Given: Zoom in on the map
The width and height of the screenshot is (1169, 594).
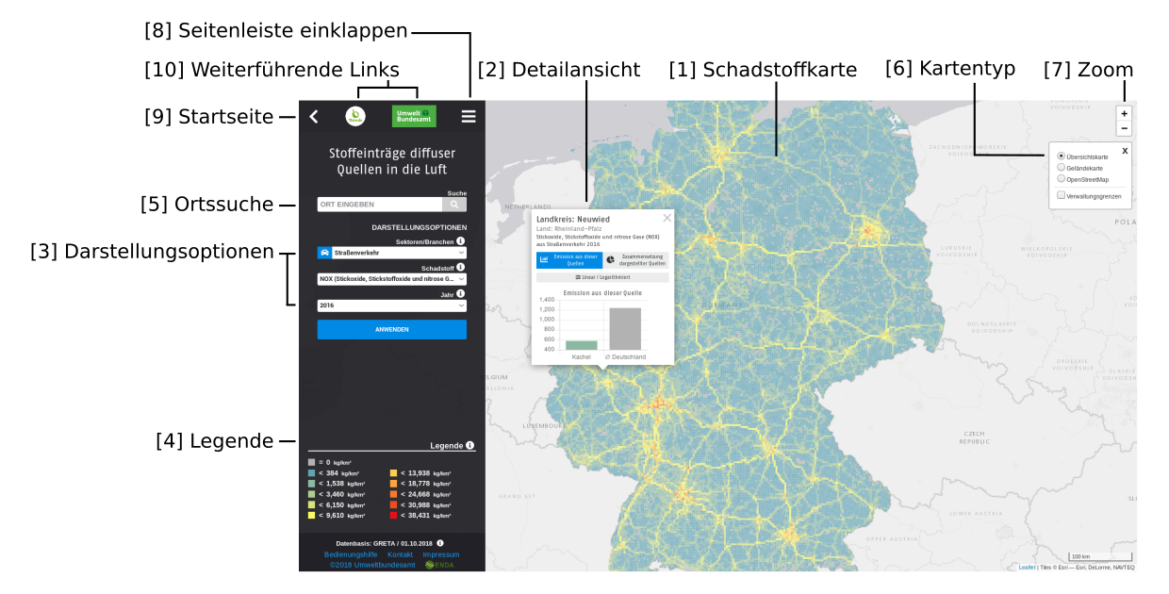Looking at the screenshot, I should (1124, 114).
